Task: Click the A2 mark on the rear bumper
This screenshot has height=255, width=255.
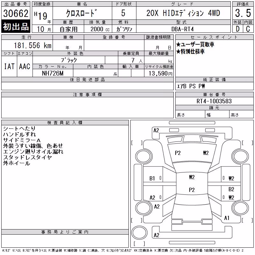Action: 157,235
